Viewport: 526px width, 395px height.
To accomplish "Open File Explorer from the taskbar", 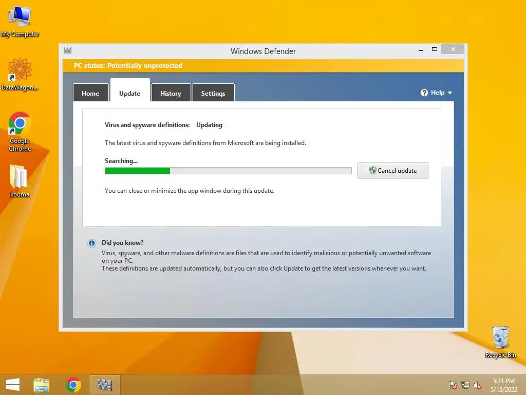I will pyautogui.click(x=42, y=385).
